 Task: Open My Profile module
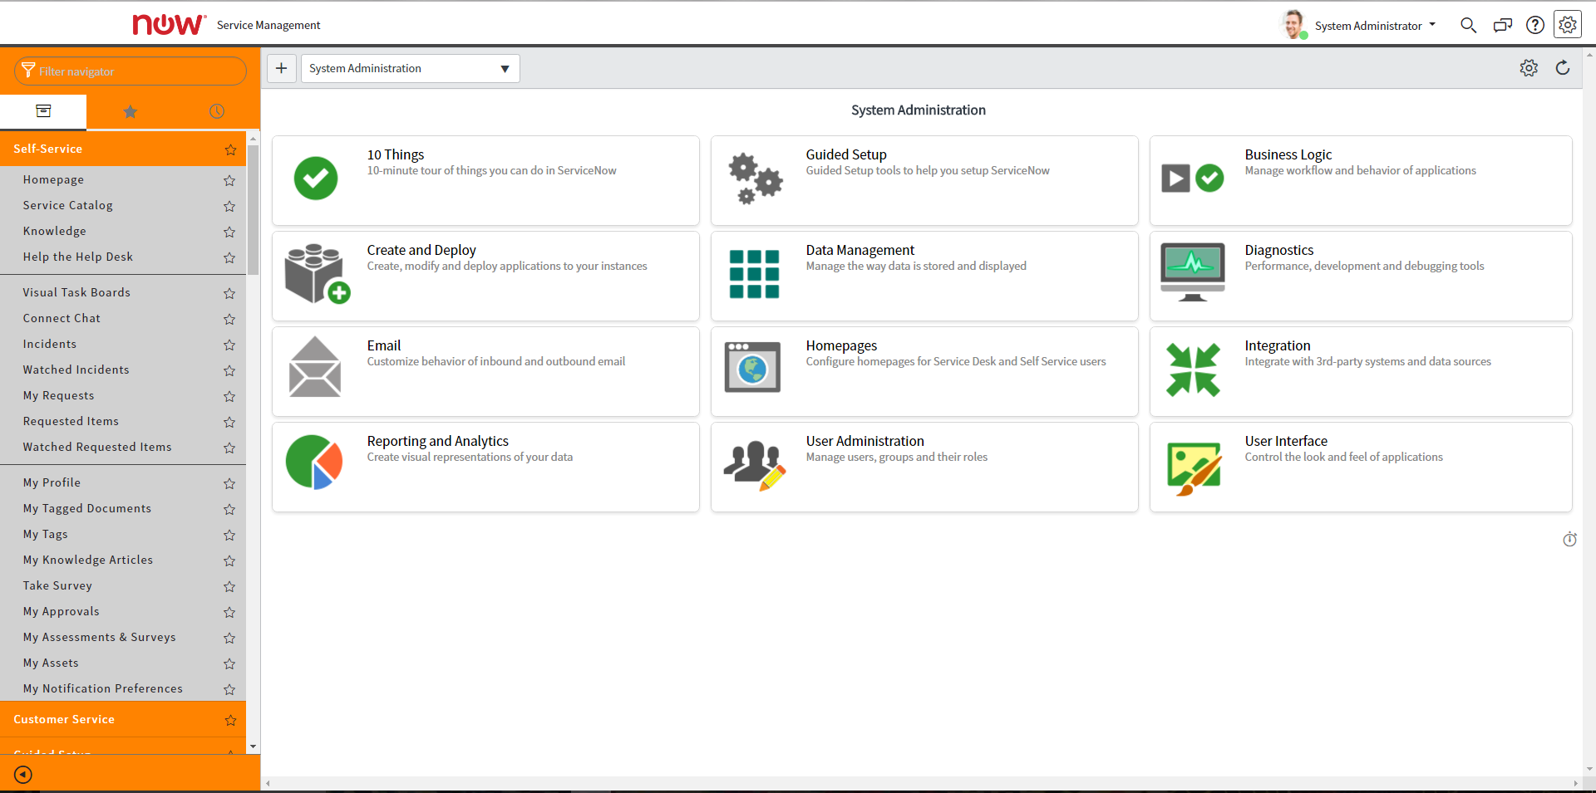(x=52, y=482)
